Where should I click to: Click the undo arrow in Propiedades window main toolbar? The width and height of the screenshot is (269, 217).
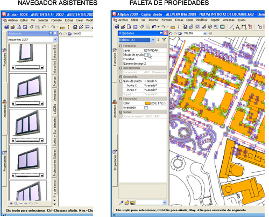tap(154, 27)
